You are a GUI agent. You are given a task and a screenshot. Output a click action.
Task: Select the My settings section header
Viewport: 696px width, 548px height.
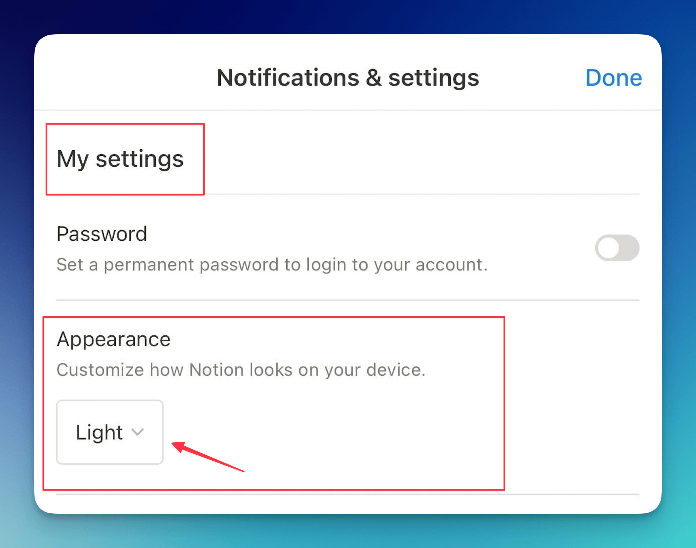click(x=120, y=159)
